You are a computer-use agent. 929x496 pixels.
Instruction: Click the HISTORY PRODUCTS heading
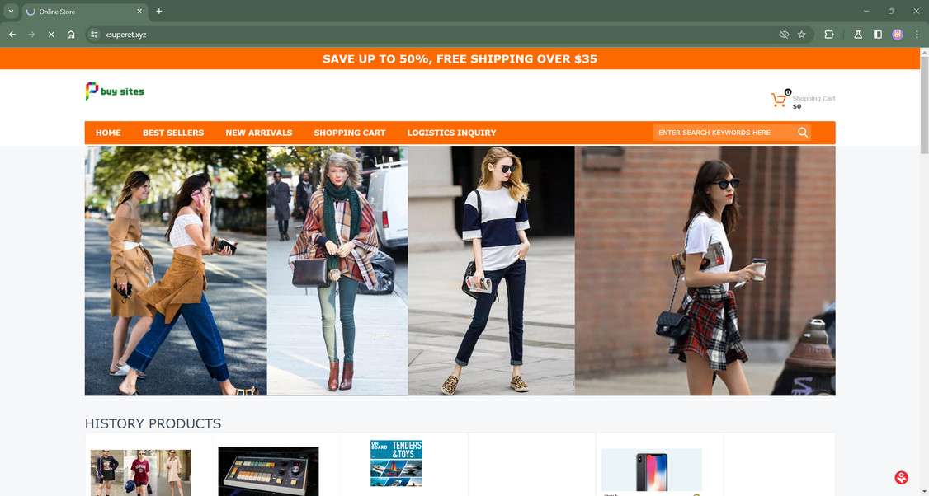pyautogui.click(x=153, y=423)
